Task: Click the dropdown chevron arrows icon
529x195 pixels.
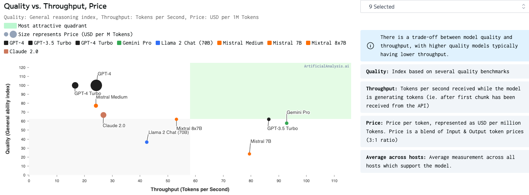Action: 524,7
